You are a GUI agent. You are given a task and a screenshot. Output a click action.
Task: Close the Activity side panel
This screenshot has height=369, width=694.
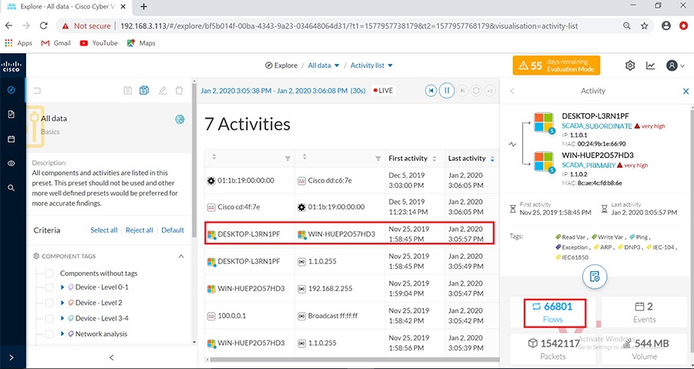pos(686,91)
